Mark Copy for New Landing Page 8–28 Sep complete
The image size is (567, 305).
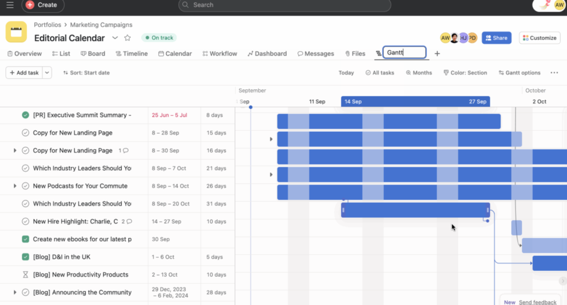pos(25,133)
